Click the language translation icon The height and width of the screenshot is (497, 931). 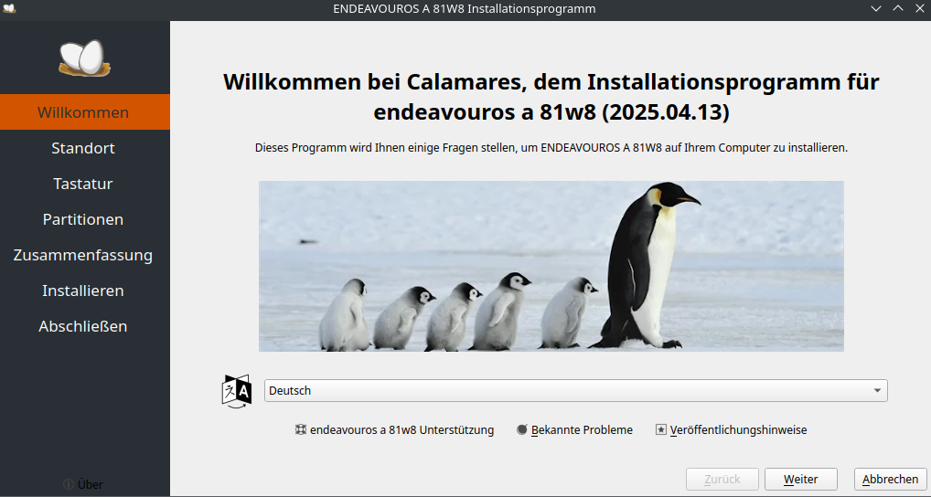click(236, 391)
